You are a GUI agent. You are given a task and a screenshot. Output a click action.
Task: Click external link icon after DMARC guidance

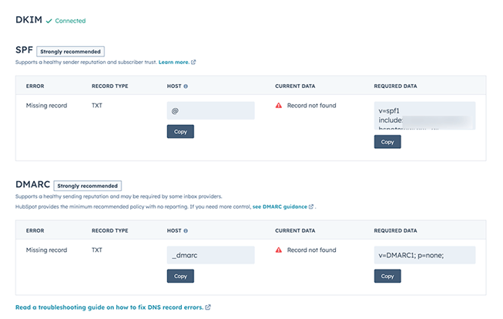tap(311, 207)
